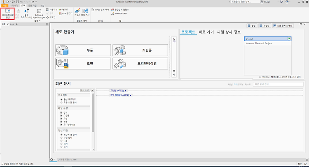Collapse the recent documents filter panel arrow
Viewport: 309px width, 167px height.
(92, 90)
